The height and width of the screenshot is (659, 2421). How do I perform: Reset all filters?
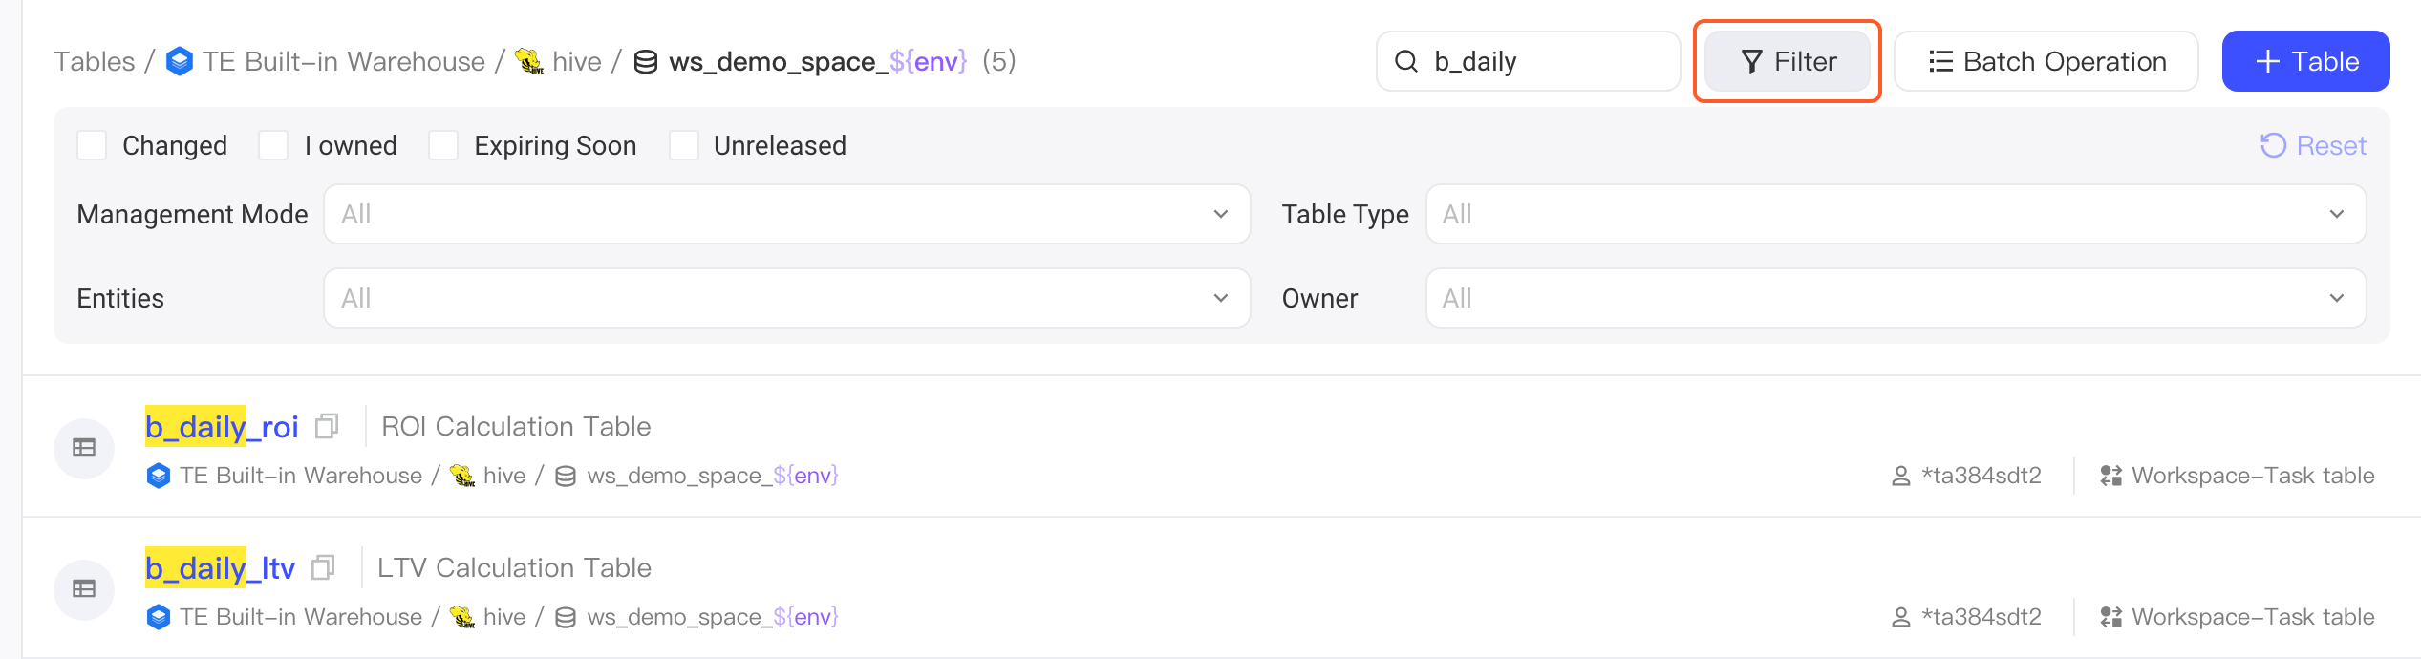2313,145
